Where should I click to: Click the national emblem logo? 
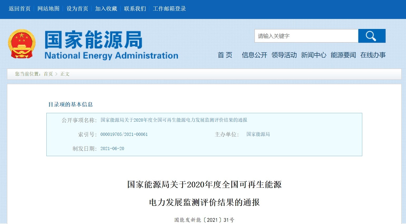pos(22,44)
